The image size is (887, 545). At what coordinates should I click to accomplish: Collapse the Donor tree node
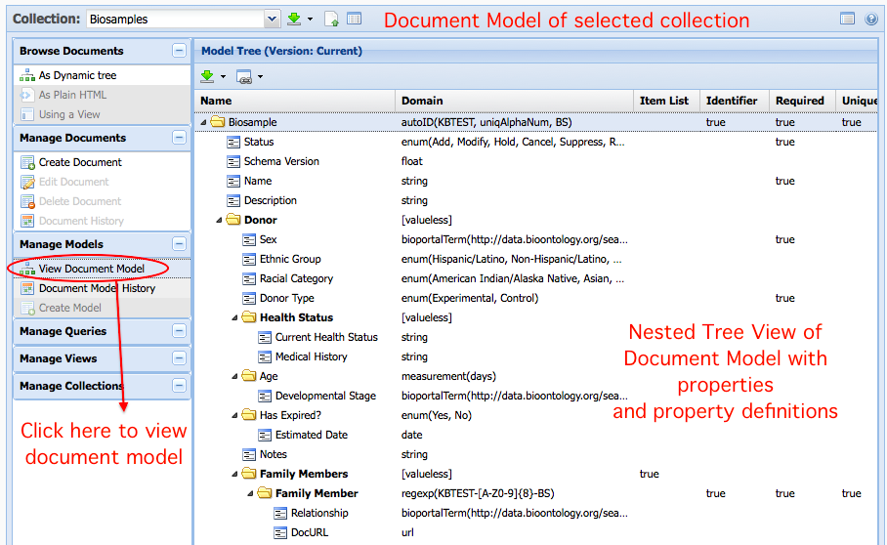point(219,220)
